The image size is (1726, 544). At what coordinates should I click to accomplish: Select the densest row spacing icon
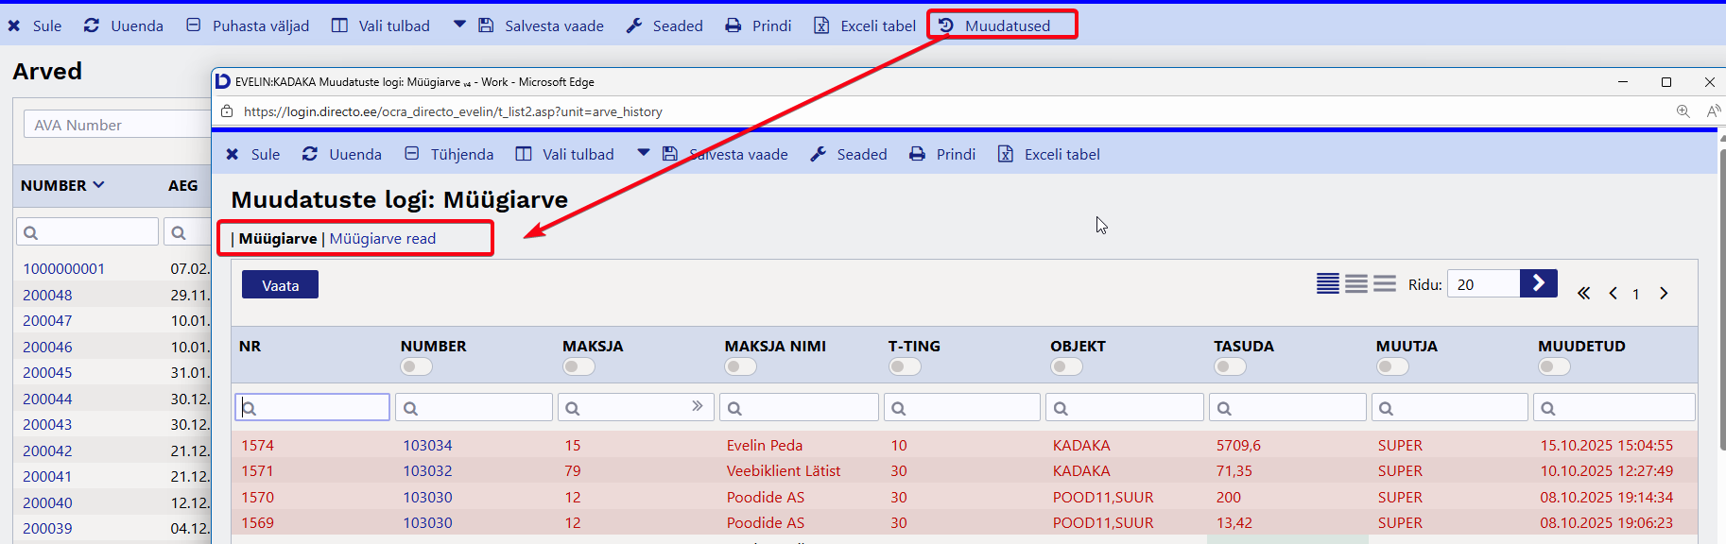1327,284
